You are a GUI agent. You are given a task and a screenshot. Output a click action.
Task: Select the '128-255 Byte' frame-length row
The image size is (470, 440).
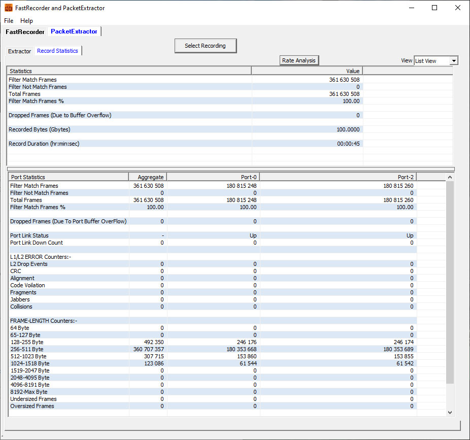tap(213, 342)
